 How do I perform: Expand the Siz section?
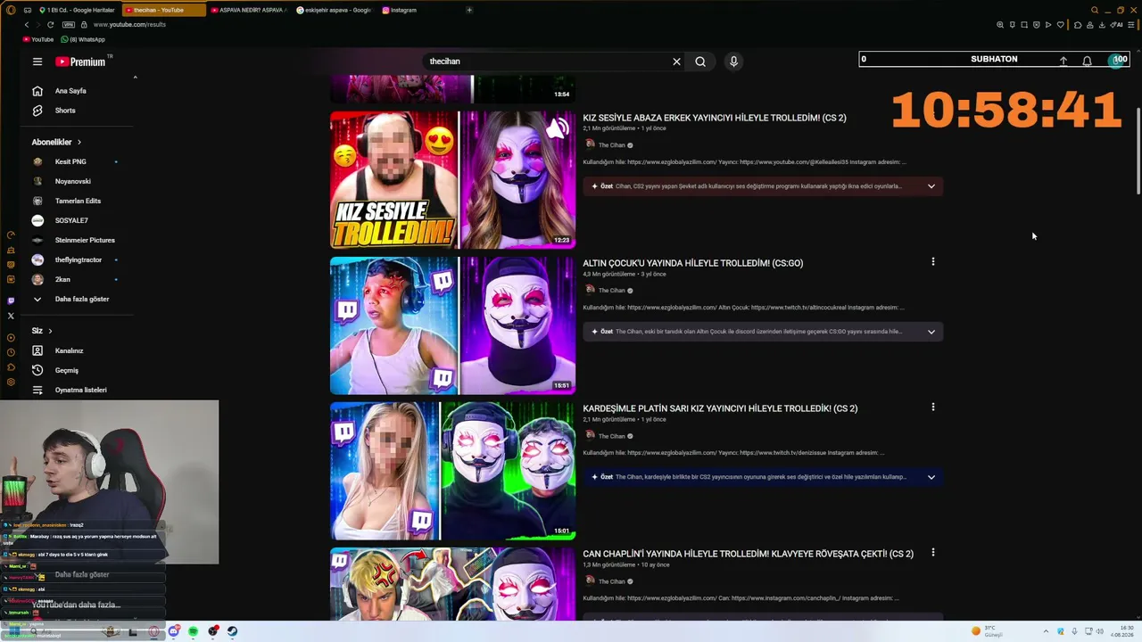(42, 331)
